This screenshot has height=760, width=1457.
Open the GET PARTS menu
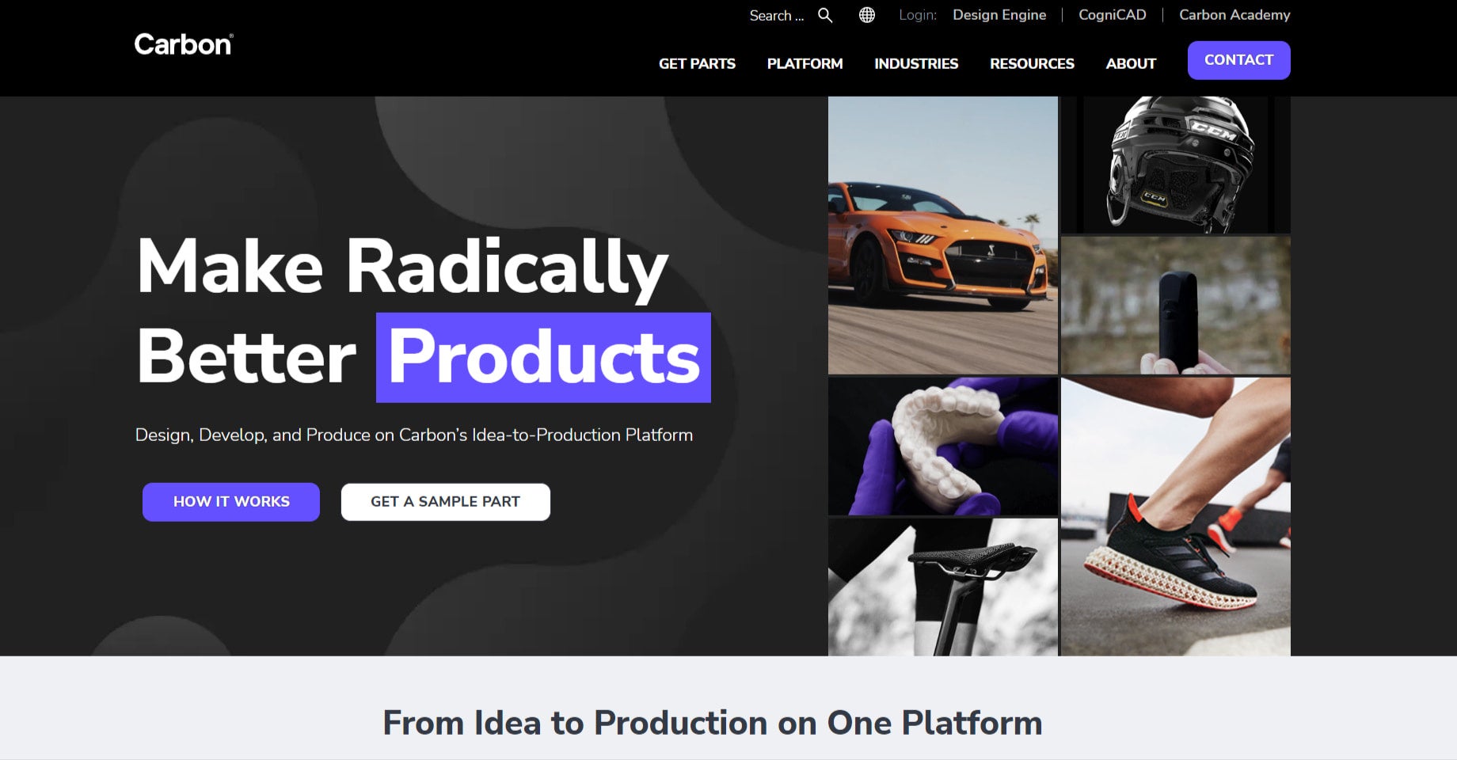pyautogui.click(x=697, y=63)
